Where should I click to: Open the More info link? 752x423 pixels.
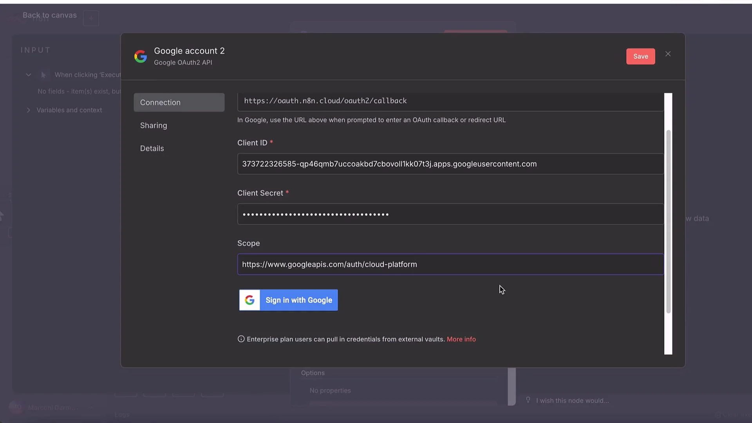click(461, 339)
